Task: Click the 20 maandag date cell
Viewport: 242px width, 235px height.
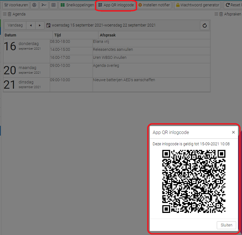Action: tap(26, 70)
